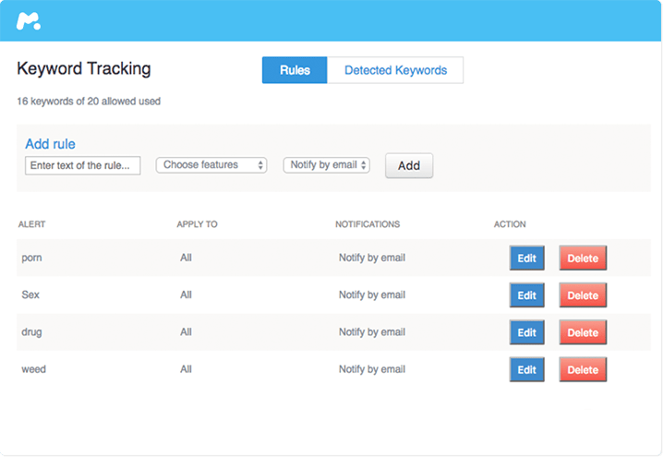Edit the 'porn' keyword rule

[527, 258]
